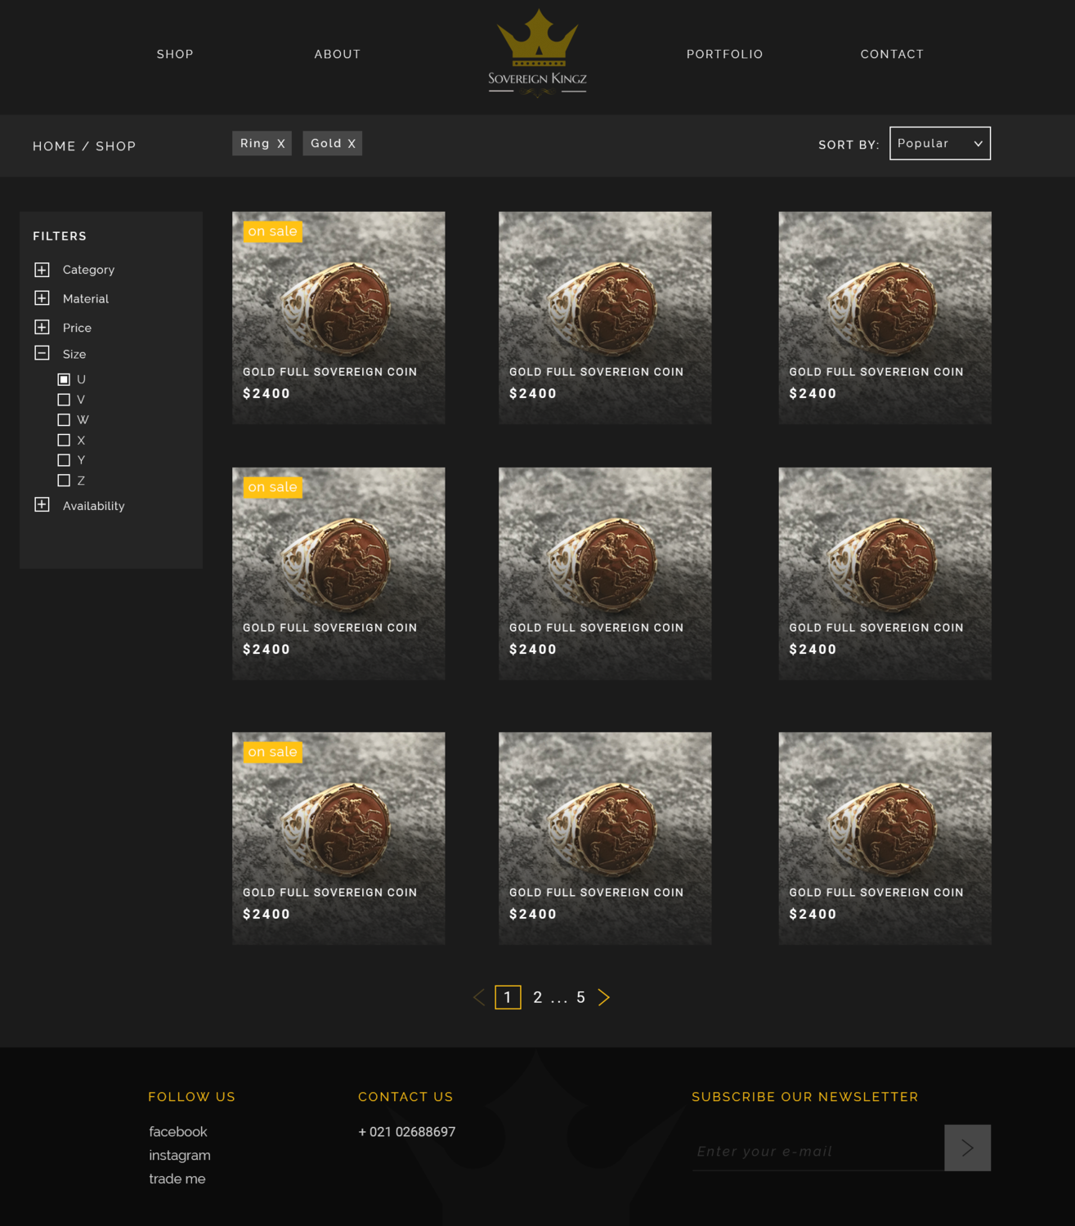The image size is (1075, 1226).
Task: Expand the Price filter plus icon
Action: pos(42,327)
